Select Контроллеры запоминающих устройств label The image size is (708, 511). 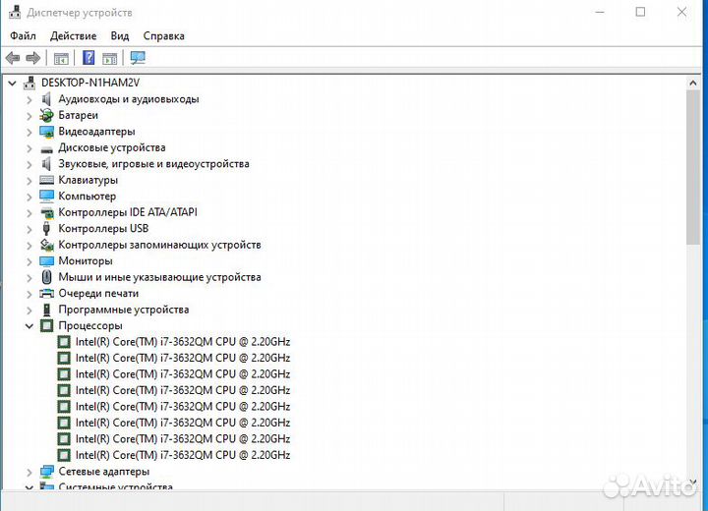click(x=159, y=245)
